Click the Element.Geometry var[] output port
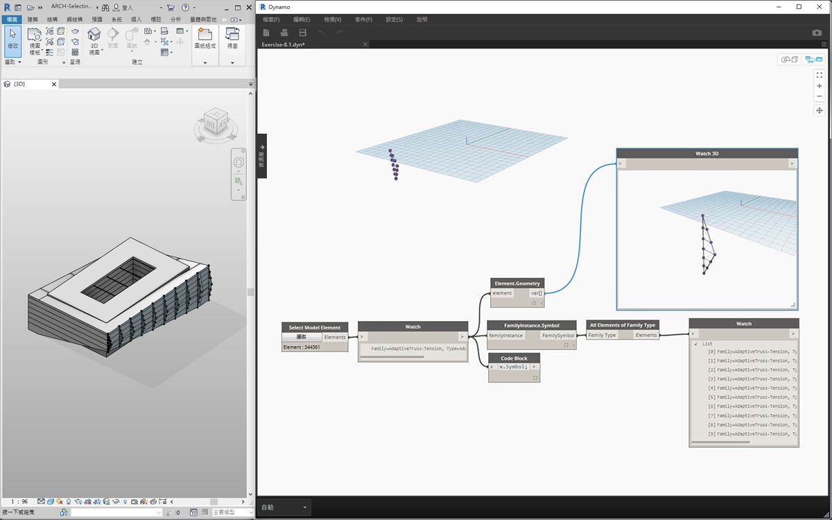This screenshot has height=520, width=832. coord(536,293)
